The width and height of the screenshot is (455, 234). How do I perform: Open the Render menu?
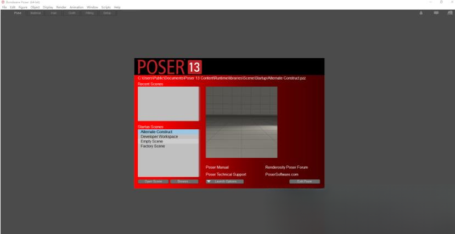tap(61, 7)
